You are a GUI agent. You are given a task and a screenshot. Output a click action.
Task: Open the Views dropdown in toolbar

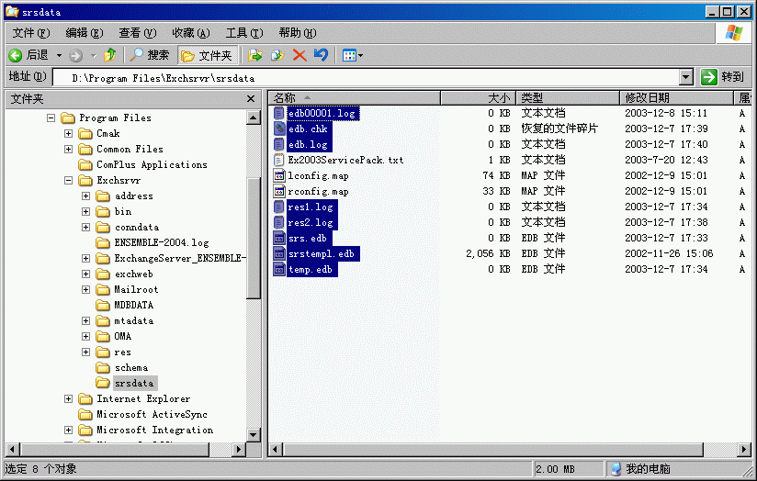352,55
